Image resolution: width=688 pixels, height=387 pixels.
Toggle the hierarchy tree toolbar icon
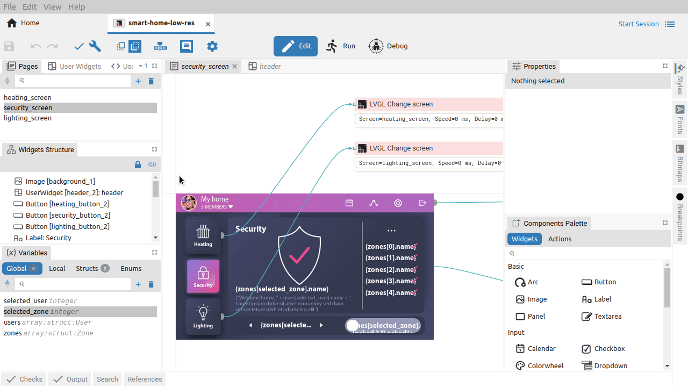[161, 46]
